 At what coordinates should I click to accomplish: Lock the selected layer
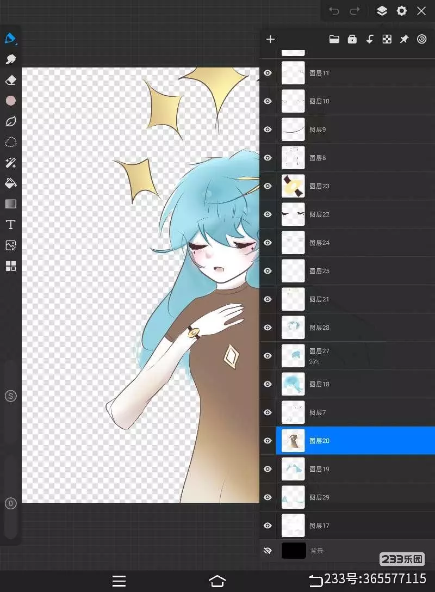pos(352,39)
